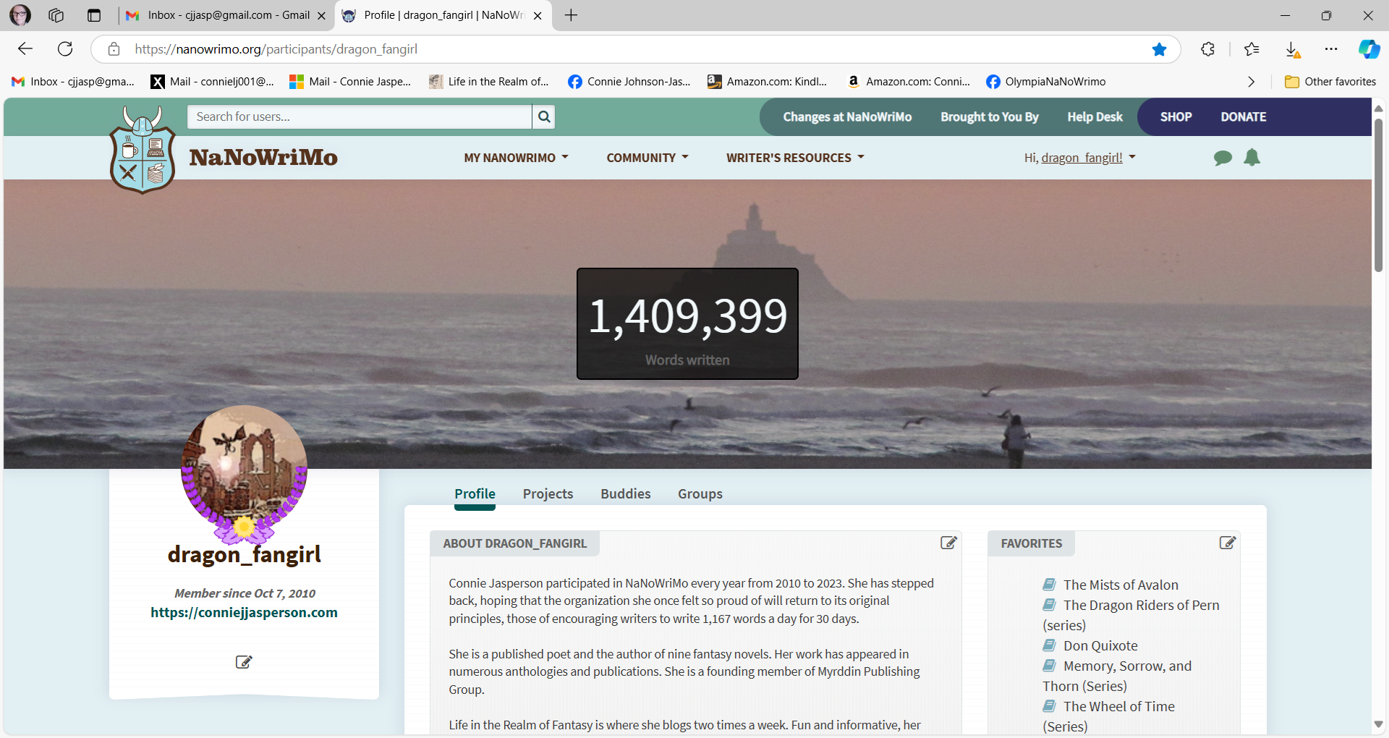Edit the About dragon_fangirl section

coord(948,543)
